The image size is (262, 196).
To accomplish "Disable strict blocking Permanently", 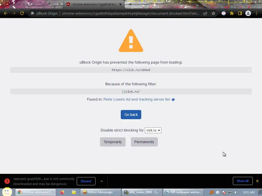I will click(144, 142).
